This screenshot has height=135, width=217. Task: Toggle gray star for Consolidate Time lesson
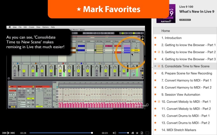[x=155, y=66]
